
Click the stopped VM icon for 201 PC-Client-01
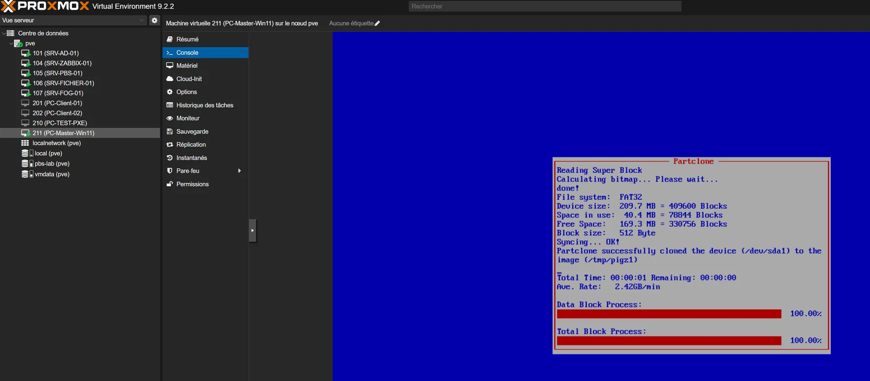click(x=26, y=103)
